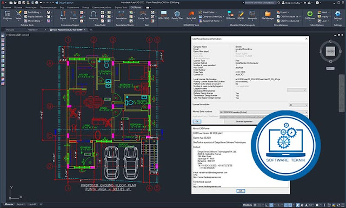Add a new drawing tab with plus button
The width and height of the screenshot is (346, 208).
(x=90, y=30)
